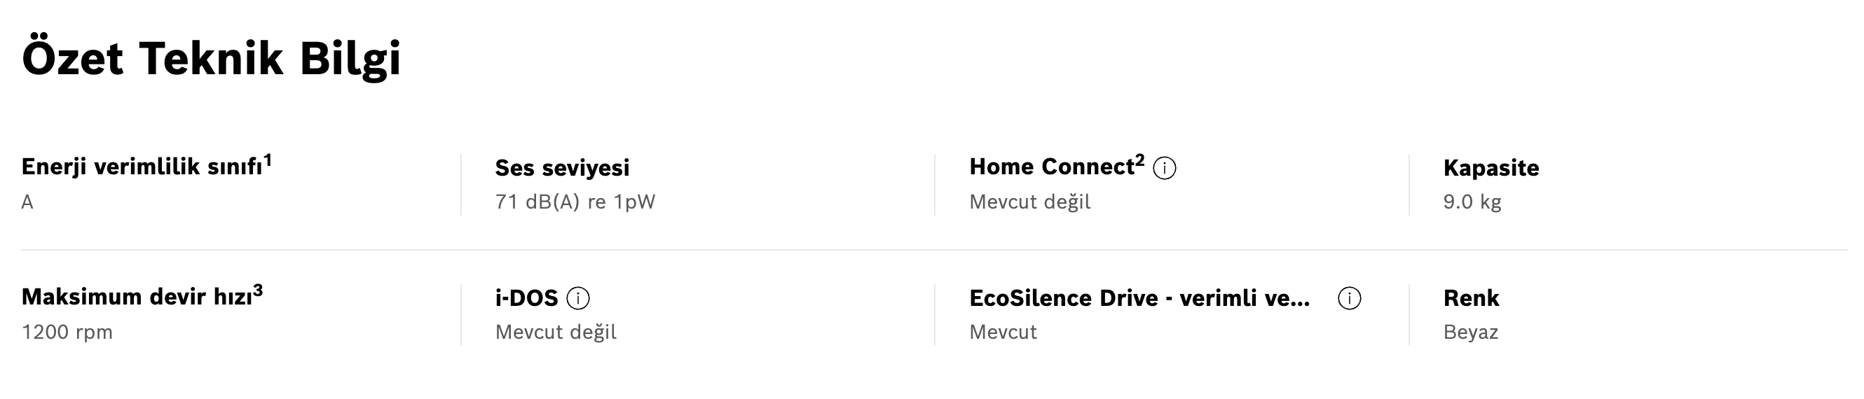Open the Home Connect info icon
1864x399 pixels.
(1164, 169)
